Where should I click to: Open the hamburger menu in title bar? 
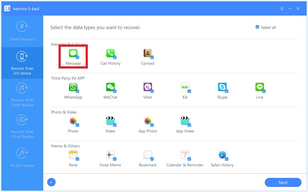point(282,9)
